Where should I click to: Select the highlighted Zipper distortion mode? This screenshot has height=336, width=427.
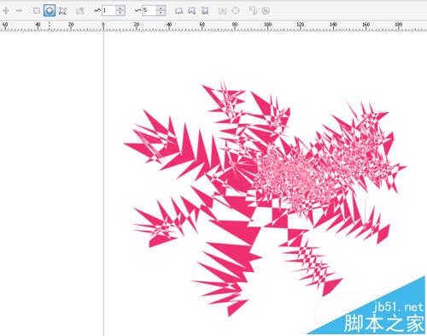click(x=50, y=11)
